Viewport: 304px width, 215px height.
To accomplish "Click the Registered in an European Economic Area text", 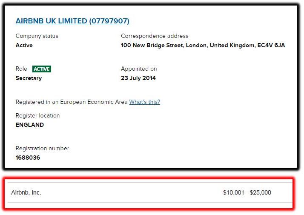I will pos(72,102).
